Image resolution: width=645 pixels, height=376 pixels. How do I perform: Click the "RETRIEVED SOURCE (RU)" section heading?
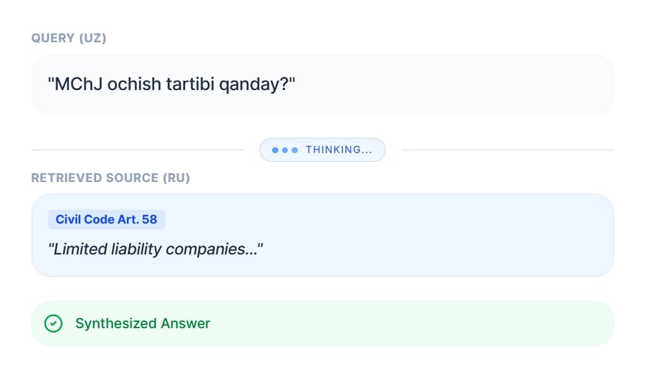pos(110,178)
